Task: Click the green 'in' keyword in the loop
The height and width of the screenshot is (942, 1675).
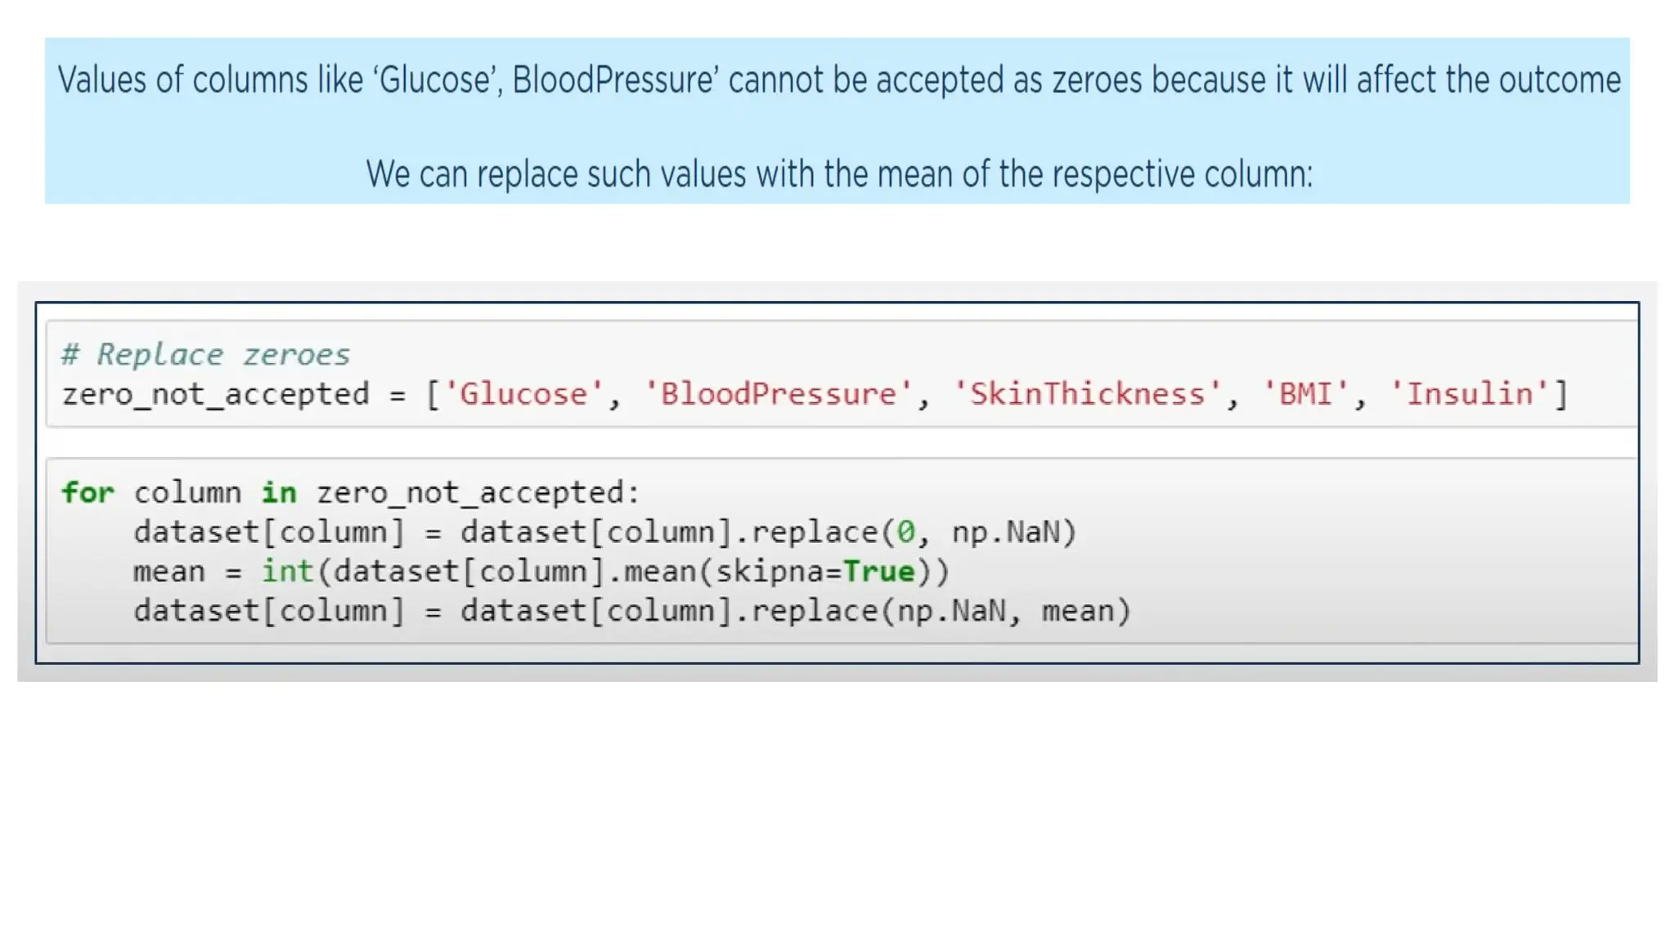Action: (278, 492)
